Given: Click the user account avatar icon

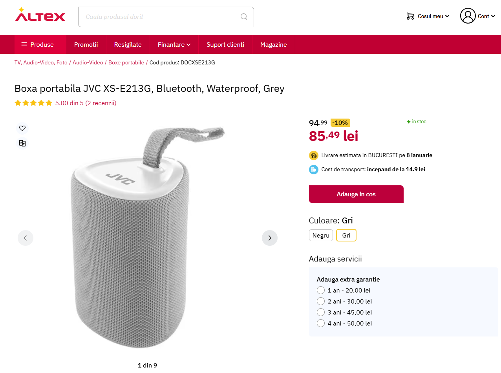Looking at the screenshot, I should (468, 16).
